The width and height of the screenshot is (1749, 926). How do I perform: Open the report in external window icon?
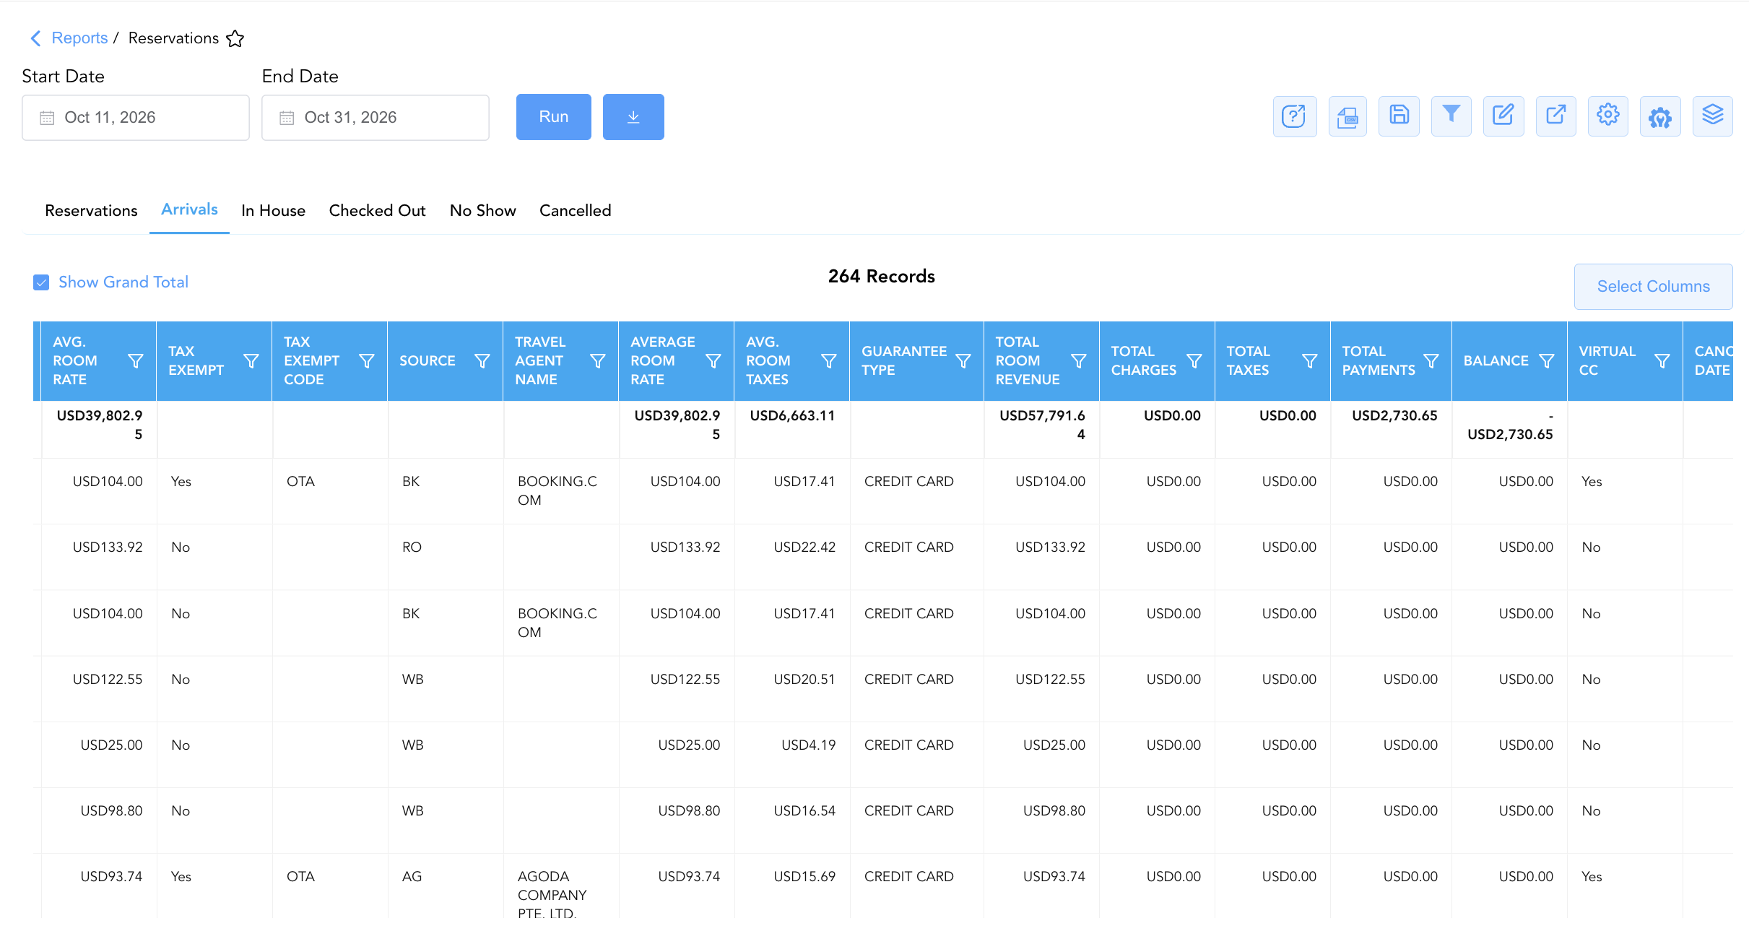coord(1555,116)
